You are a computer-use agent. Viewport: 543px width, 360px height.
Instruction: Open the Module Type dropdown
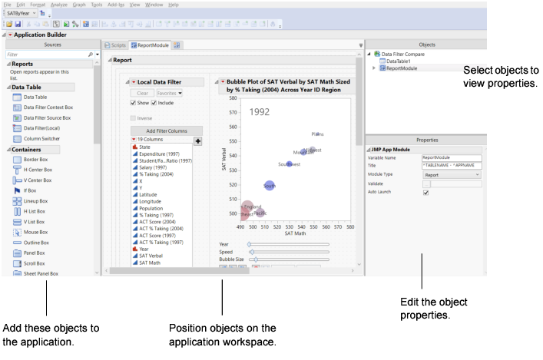451,174
